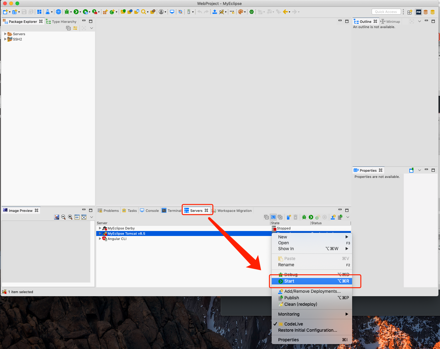The height and width of the screenshot is (349, 440).
Task: Open the Type Hierarchy tab
Action: 61,22
